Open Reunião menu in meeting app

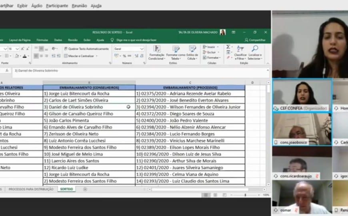coord(79,6)
